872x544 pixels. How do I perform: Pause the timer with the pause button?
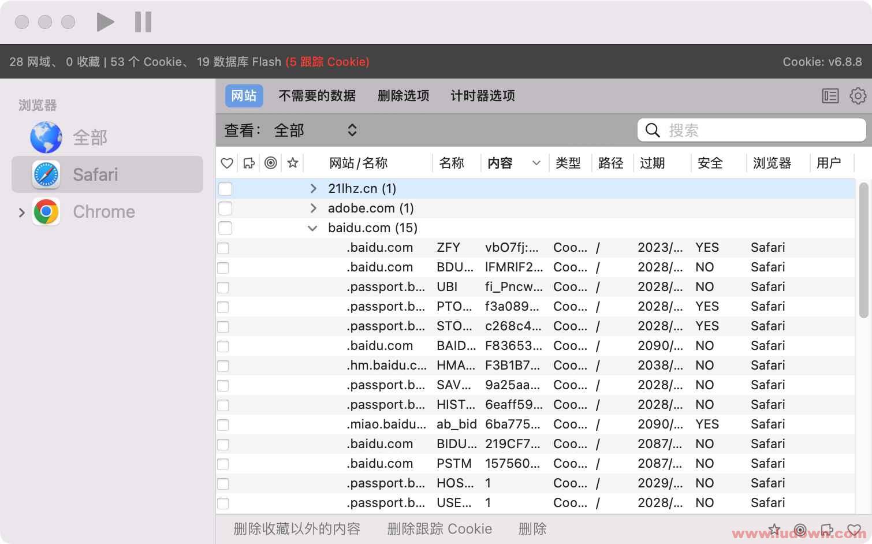(x=143, y=22)
